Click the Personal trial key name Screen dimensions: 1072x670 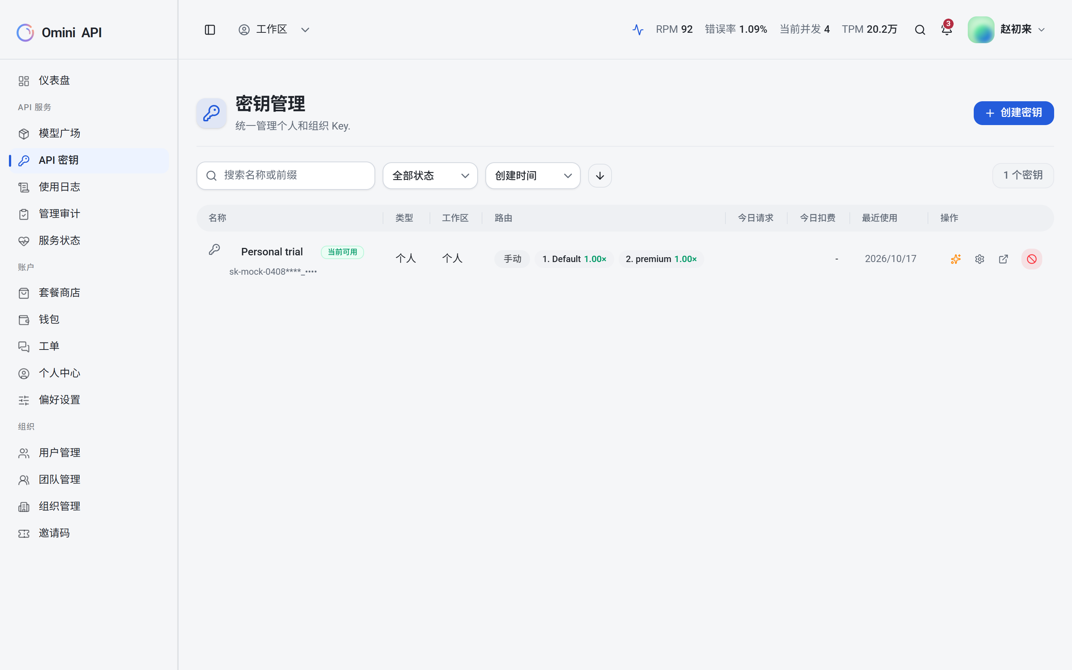[272, 252]
